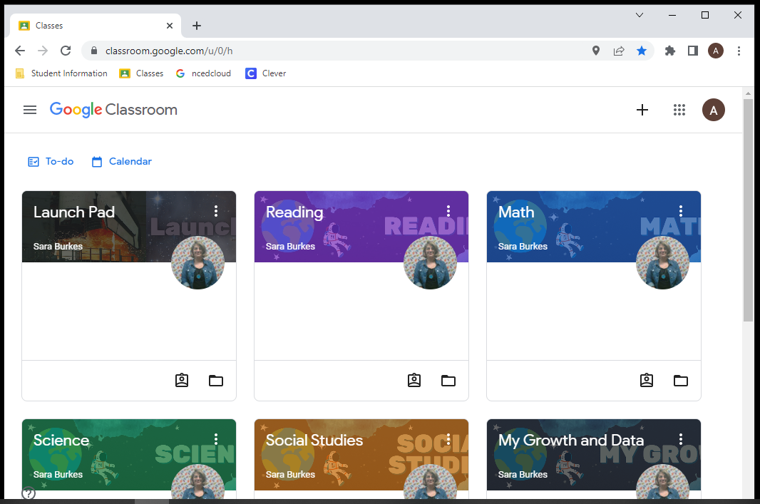This screenshot has height=504, width=760.
Task: Bookmark star icon in address bar
Action: [x=642, y=51]
